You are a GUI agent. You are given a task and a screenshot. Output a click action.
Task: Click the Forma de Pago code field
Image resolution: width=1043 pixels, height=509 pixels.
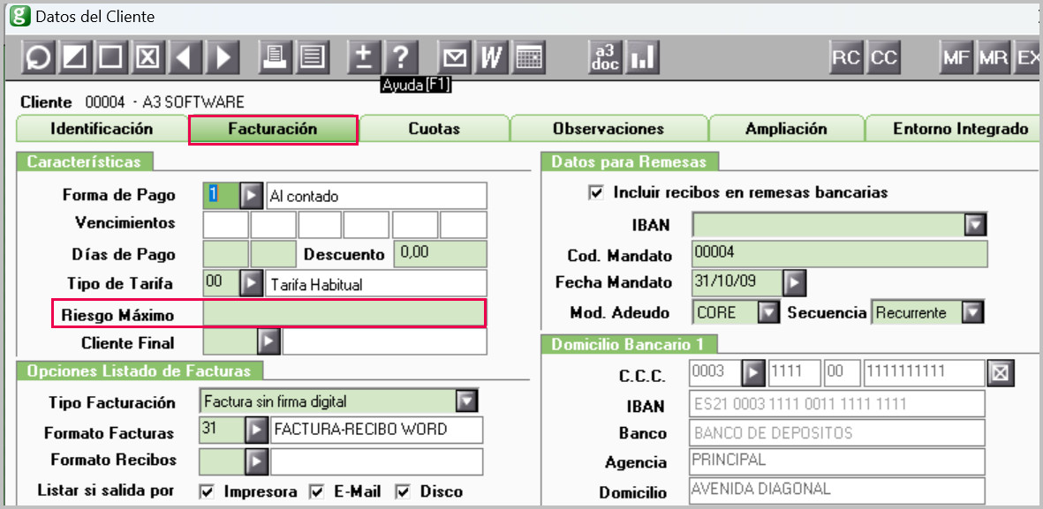click(x=221, y=195)
